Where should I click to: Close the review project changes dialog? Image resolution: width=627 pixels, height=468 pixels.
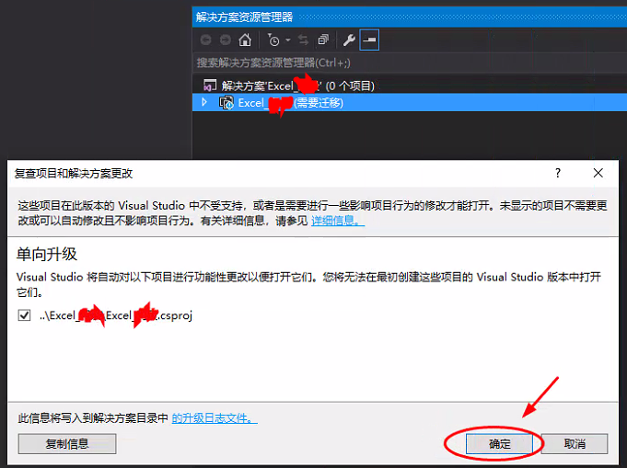(598, 173)
